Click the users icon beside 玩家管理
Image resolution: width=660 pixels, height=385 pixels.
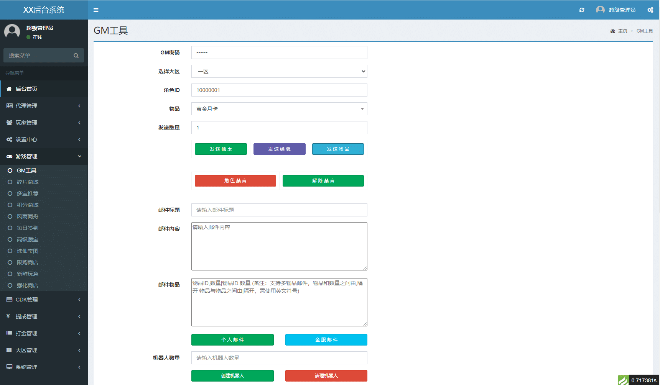click(x=9, y=123)
